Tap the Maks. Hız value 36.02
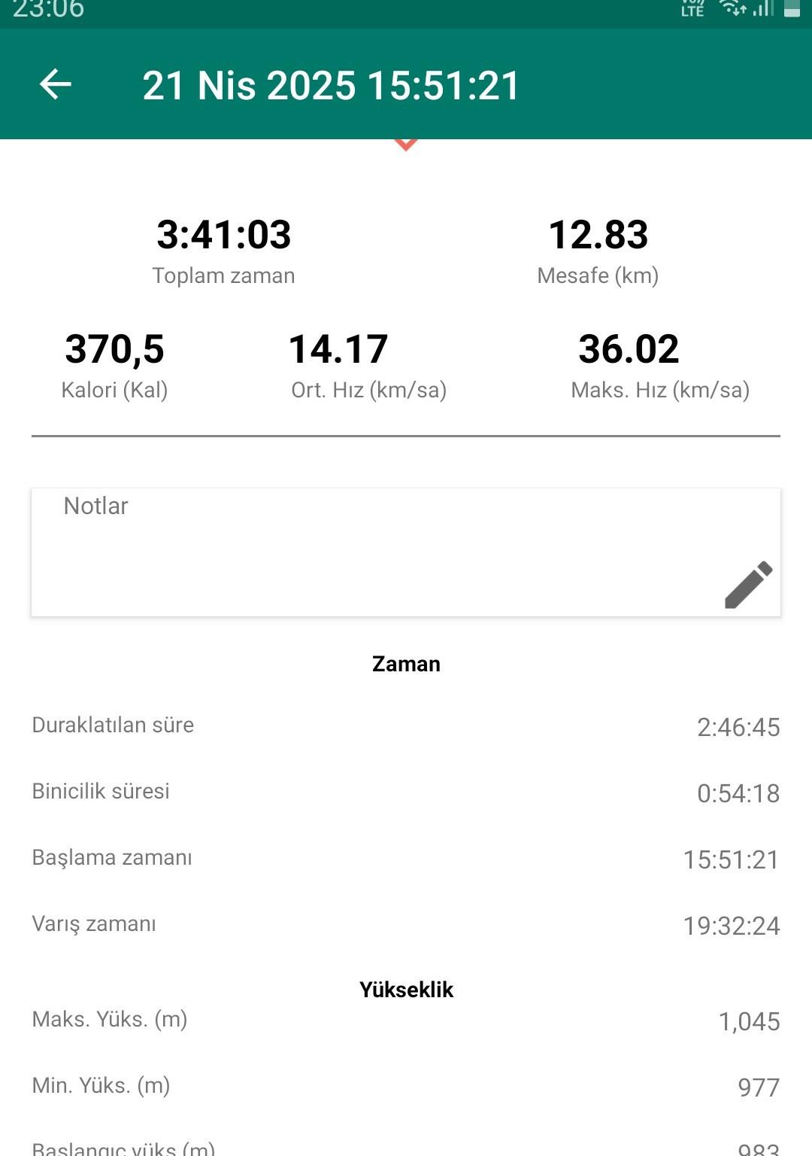This screenshot has width=812, height=1156. tap(629, 349)
